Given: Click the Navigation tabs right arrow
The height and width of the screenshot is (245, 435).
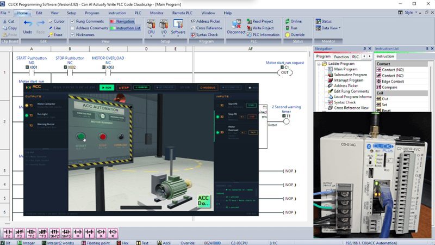Looking at the screenshot, I should click(370, 57).
